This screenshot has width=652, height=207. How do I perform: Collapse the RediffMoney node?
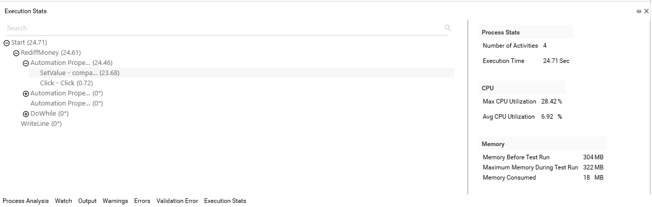(x=16, y=53)
